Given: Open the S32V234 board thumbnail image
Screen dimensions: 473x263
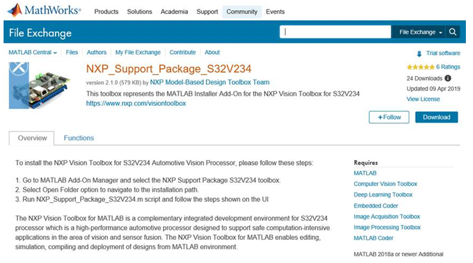Looking at the screenshot, I should click(x=40, y=85).
